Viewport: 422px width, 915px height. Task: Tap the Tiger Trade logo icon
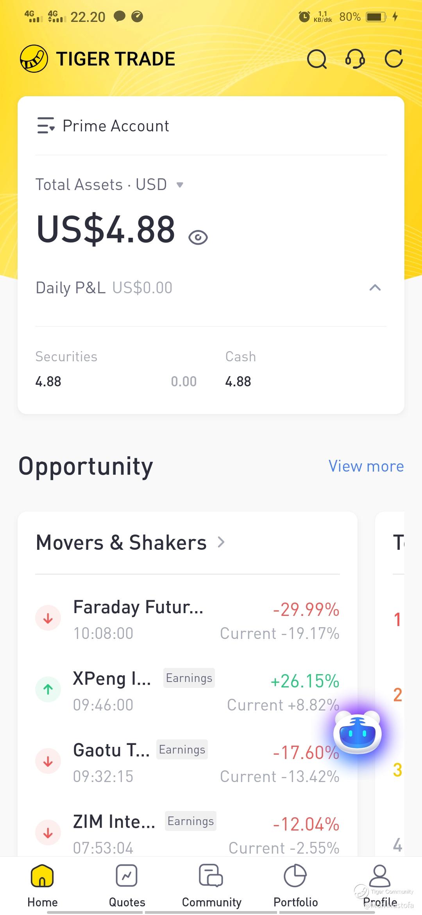pos(34,59)
